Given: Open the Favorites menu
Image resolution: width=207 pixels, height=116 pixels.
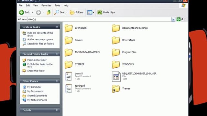Looking at the screenshot, I should [x=46, y=5].
